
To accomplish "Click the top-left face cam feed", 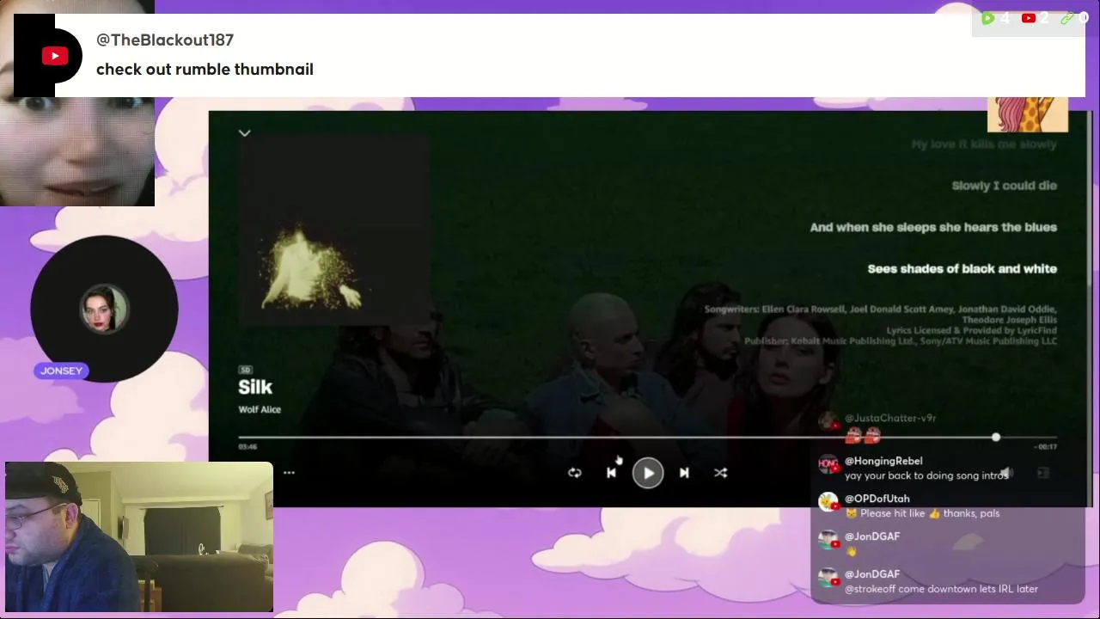I will tap(77, 103).
